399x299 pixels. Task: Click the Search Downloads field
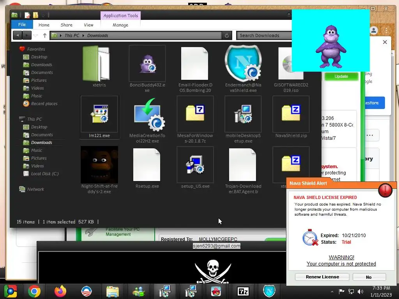click(x=264, y=35)
